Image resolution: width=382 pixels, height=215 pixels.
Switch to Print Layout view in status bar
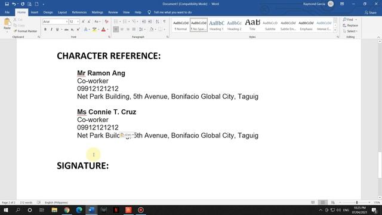(x=323, y=202)
